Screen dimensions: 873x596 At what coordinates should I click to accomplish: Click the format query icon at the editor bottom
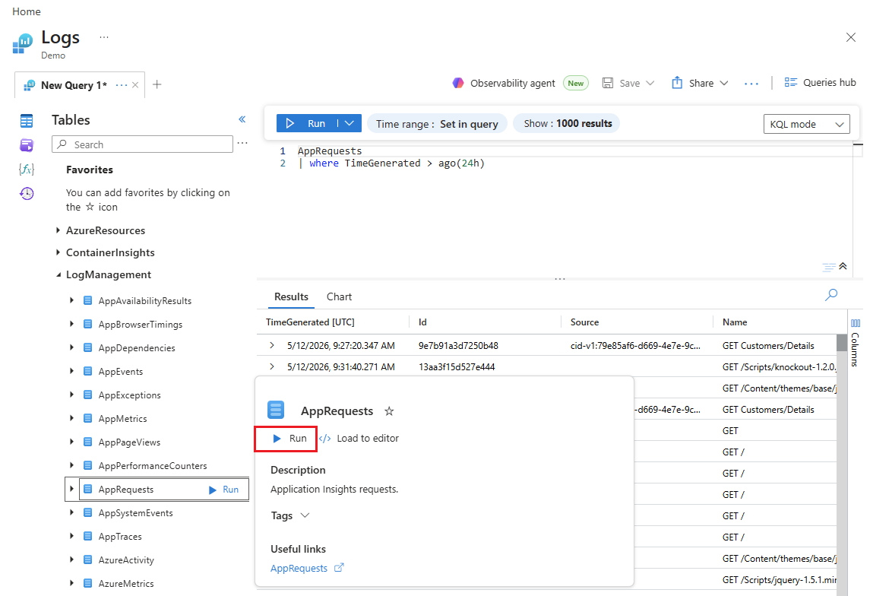coord(829,268)
